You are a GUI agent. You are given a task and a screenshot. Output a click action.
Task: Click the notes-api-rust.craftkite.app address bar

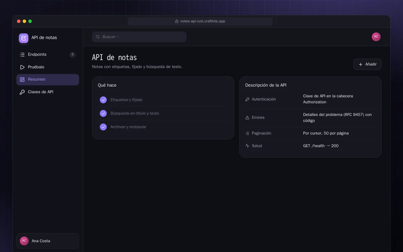[x=200, y=21]
